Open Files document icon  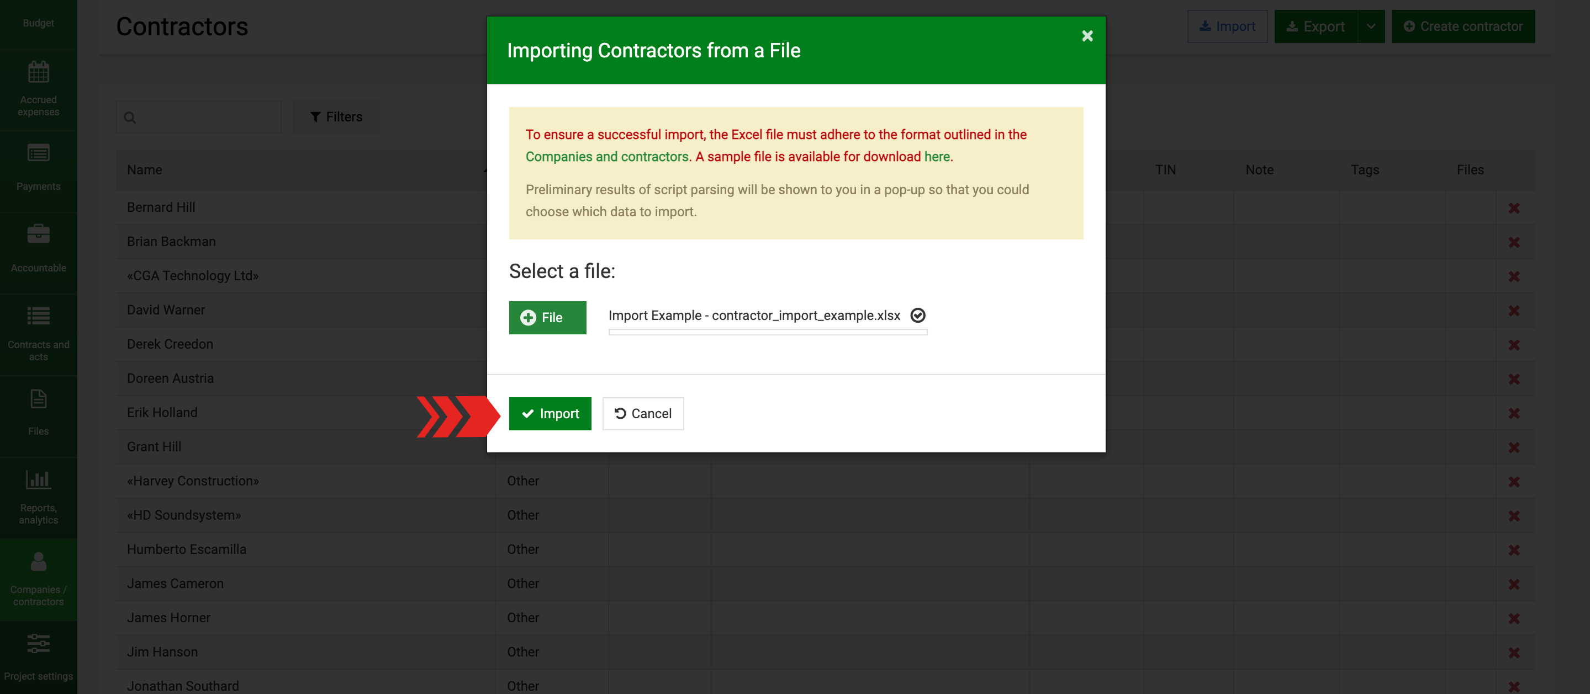(x=38, y=399)
